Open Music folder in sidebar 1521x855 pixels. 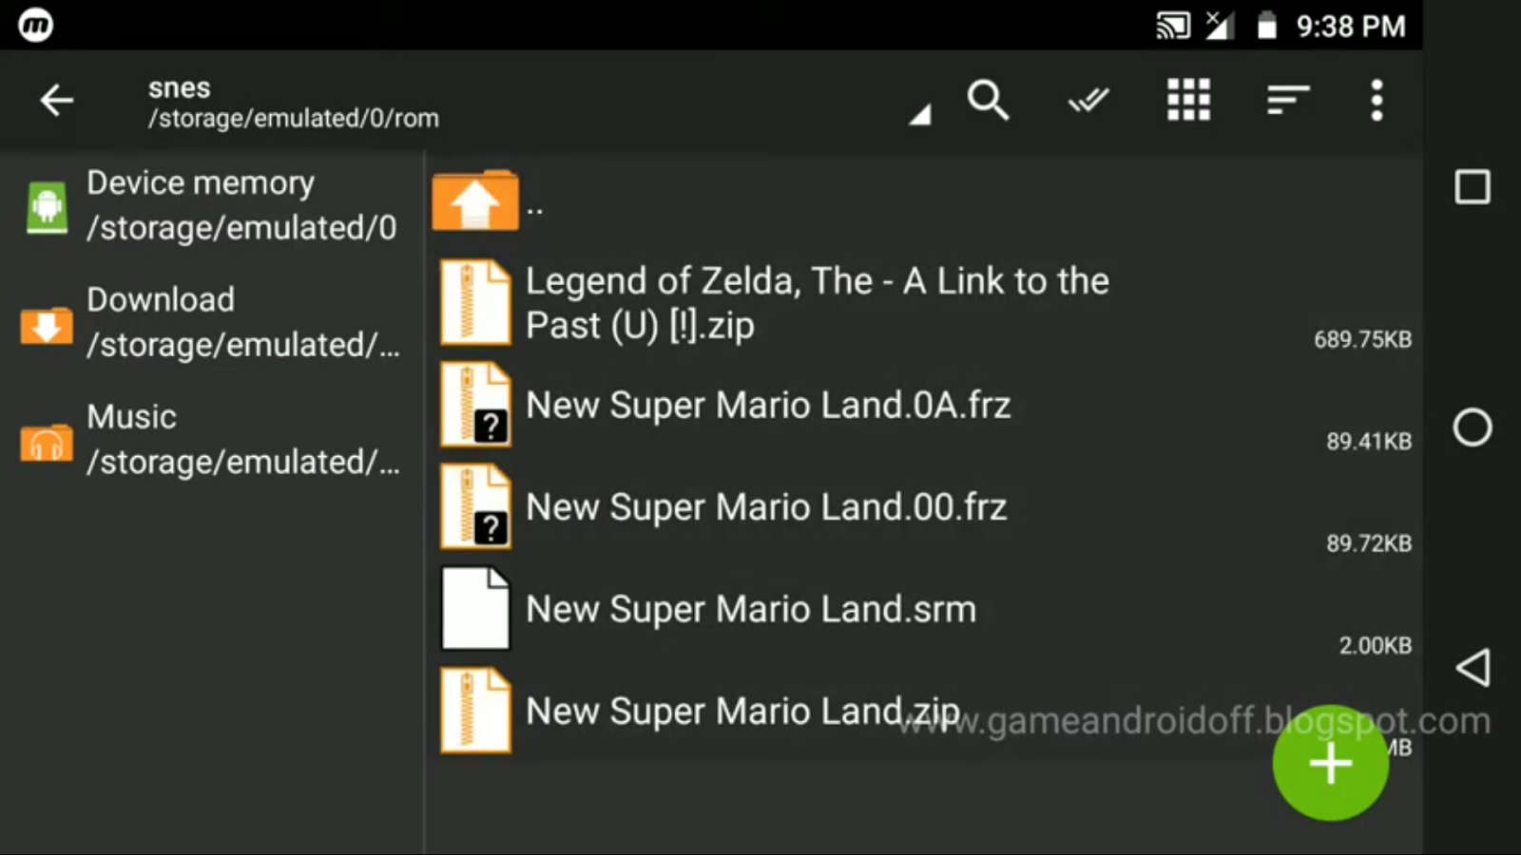(x=213, y=439)
